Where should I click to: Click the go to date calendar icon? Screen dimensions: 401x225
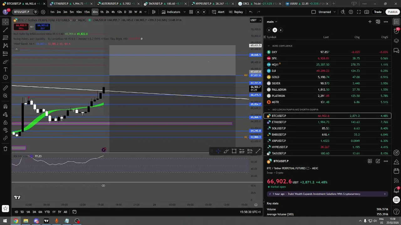point(74,212)
